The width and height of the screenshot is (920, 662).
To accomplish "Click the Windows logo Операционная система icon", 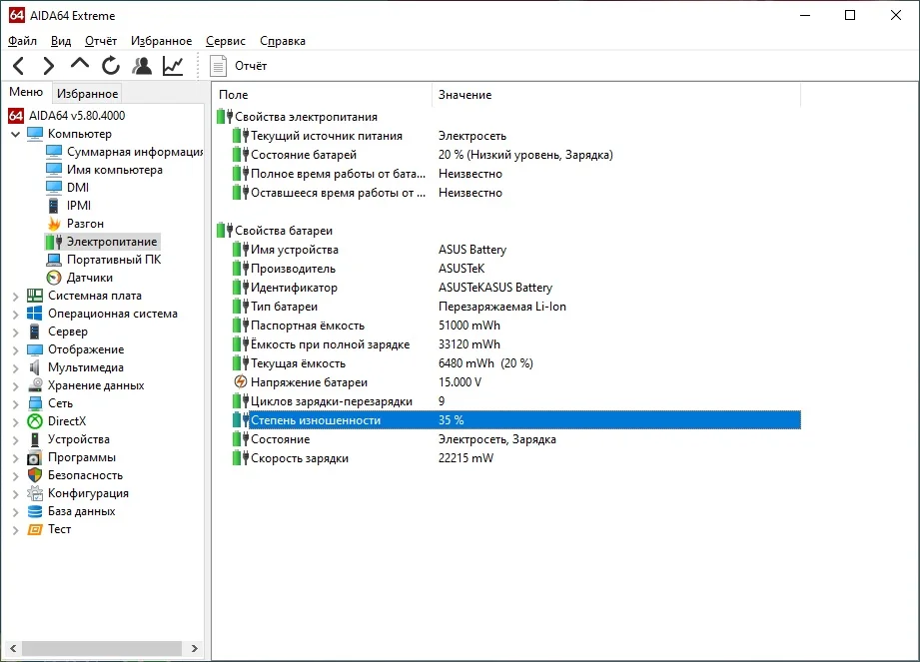I will click(x=35, y=314).
